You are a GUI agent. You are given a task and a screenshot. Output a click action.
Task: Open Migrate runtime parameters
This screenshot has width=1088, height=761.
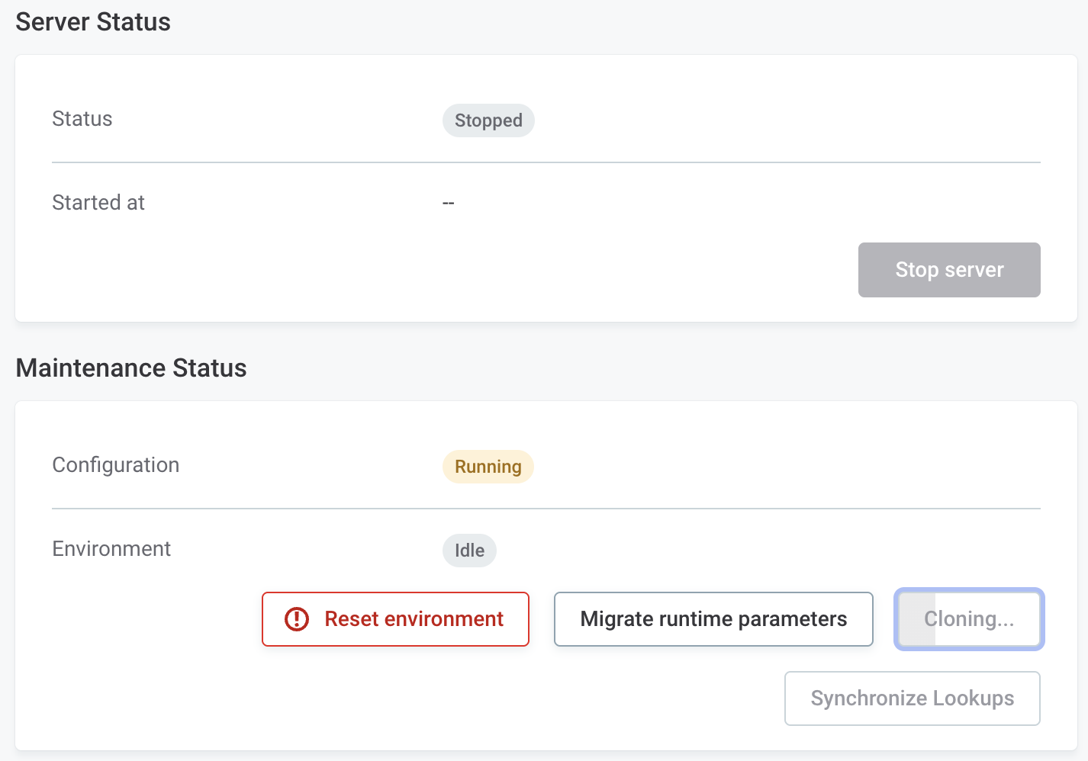coord(713,619)
